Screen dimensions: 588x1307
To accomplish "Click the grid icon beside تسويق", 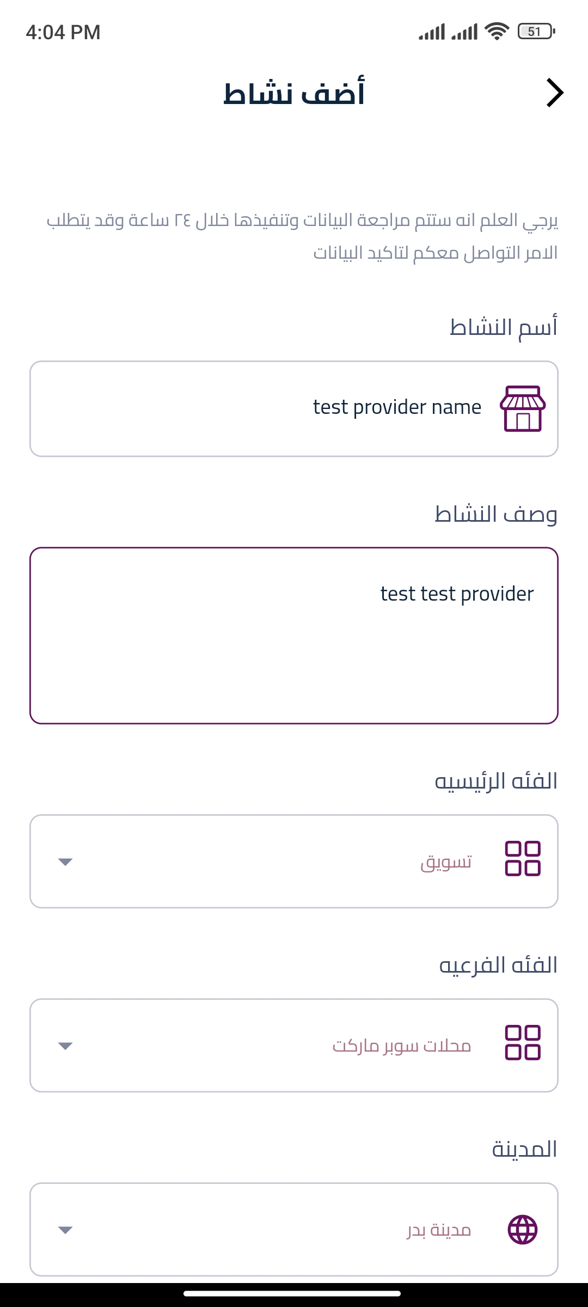I will 523,859.
